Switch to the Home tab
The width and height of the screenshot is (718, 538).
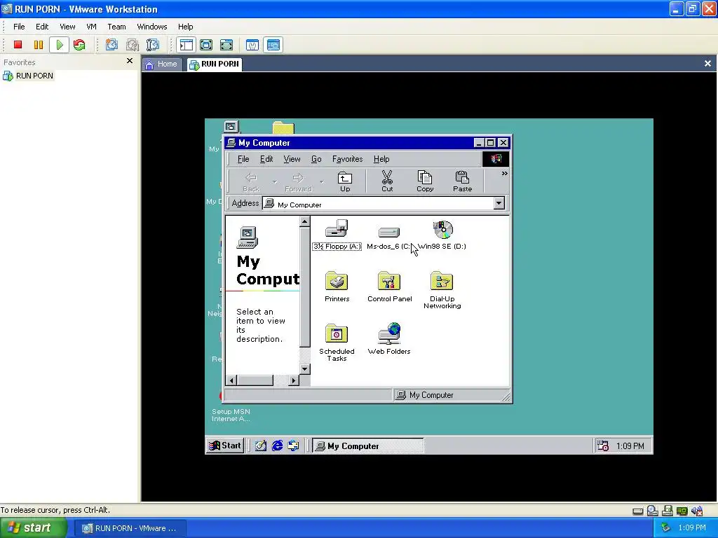click(x=162, y=64)
